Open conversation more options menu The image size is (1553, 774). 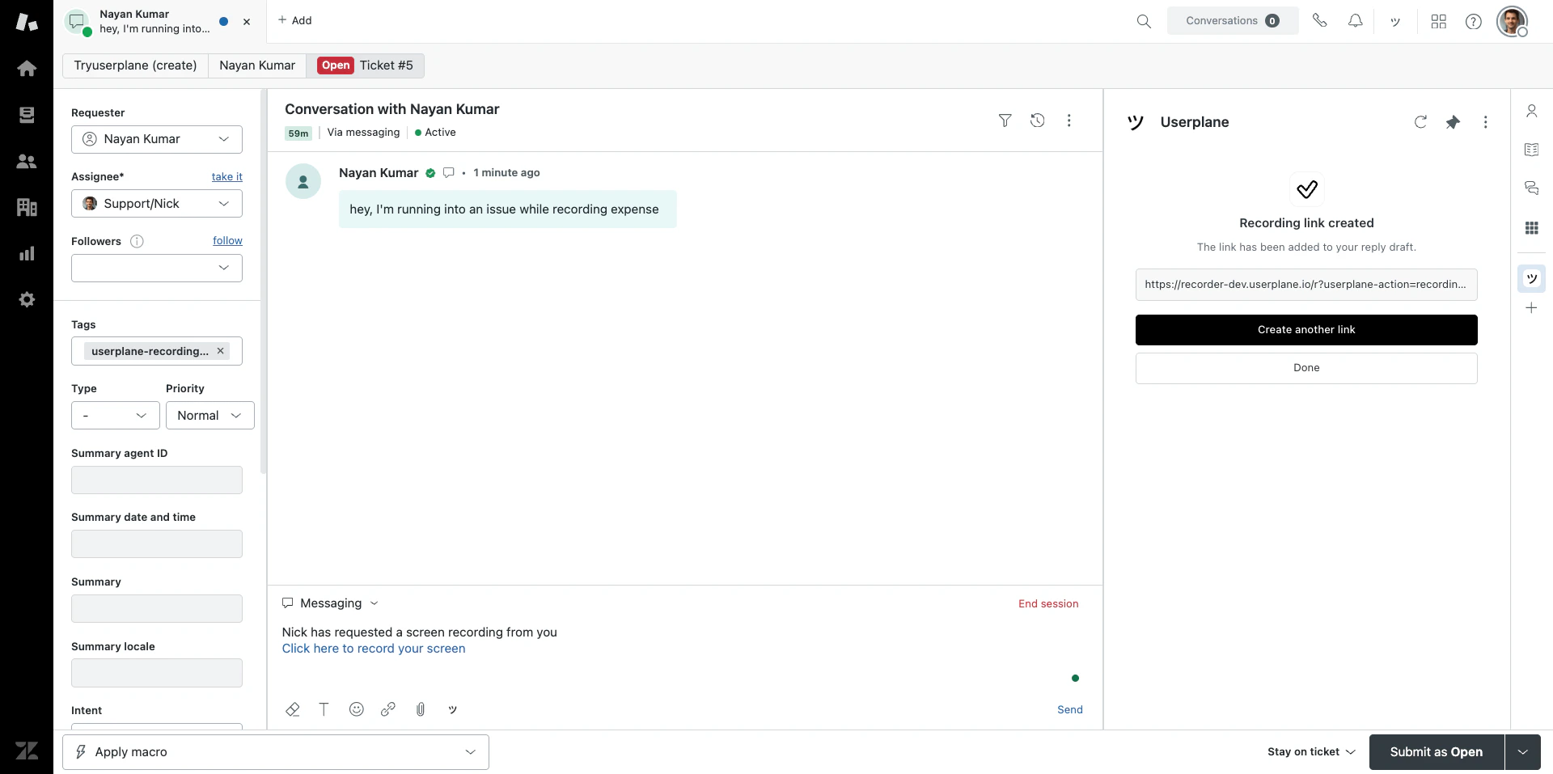point(1068,121)
